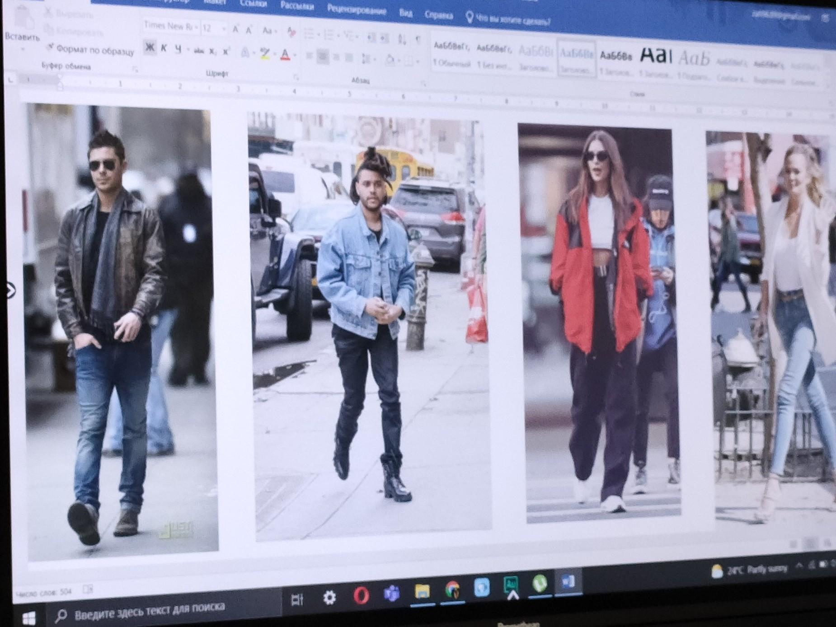Open the Справка ribbon tab
Image resolution: width=836 pixels, height=627 pixels.
click(x=438, y=15)
